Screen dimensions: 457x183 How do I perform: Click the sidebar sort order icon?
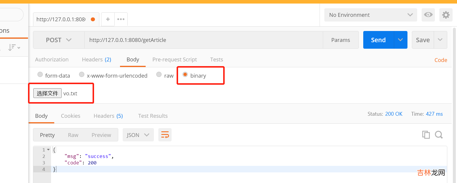tap(14, 47)
